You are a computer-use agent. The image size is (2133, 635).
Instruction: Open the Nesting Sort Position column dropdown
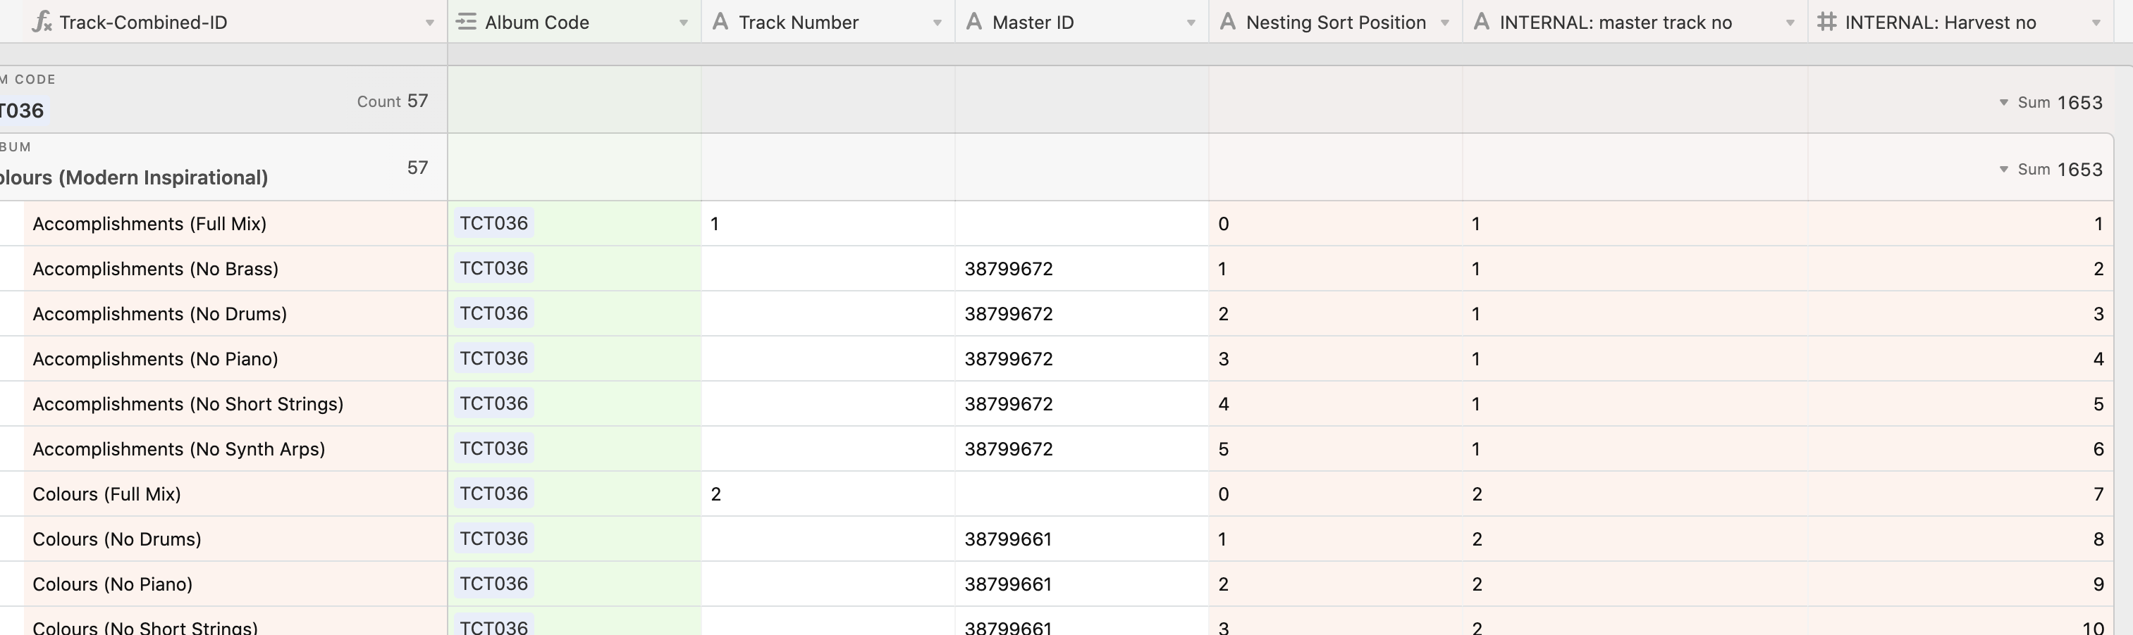[1445, 23]
